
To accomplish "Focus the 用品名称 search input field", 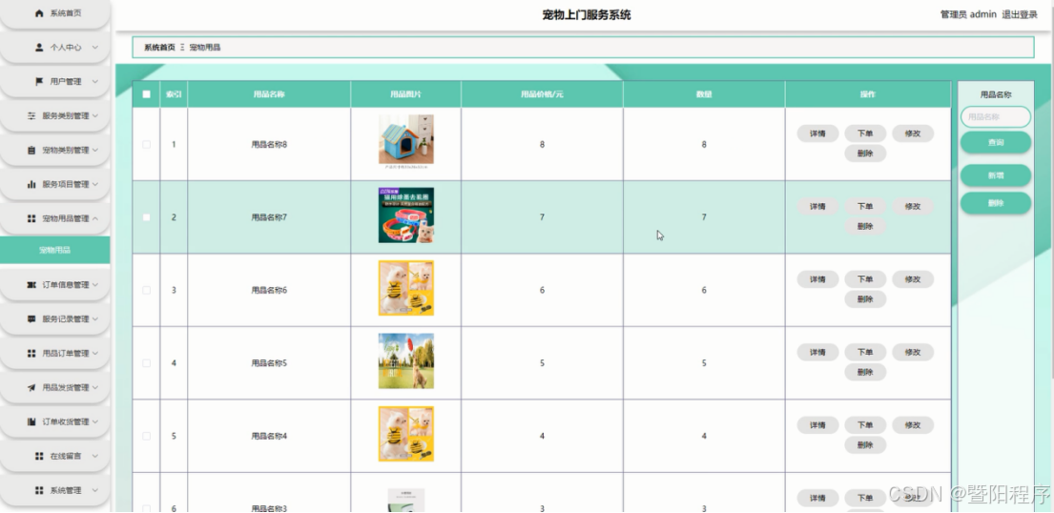I will coord(996,117).
